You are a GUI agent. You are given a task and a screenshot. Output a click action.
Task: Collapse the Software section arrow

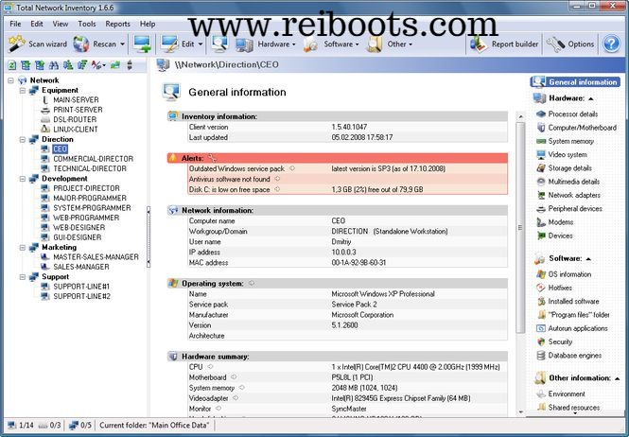click(588, 259)
